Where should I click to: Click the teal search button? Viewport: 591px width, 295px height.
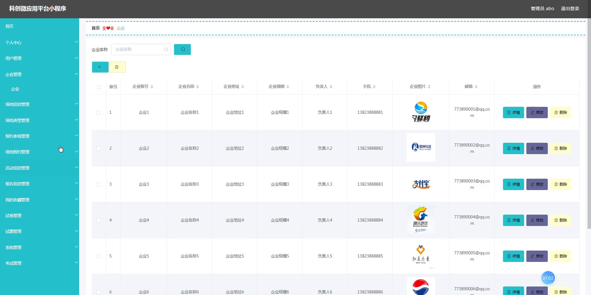click(x=182, y=49)
